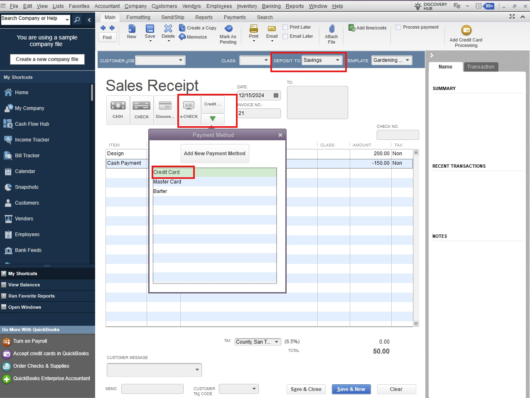Go to the previous receipt with the left arrow

(103, 28)
